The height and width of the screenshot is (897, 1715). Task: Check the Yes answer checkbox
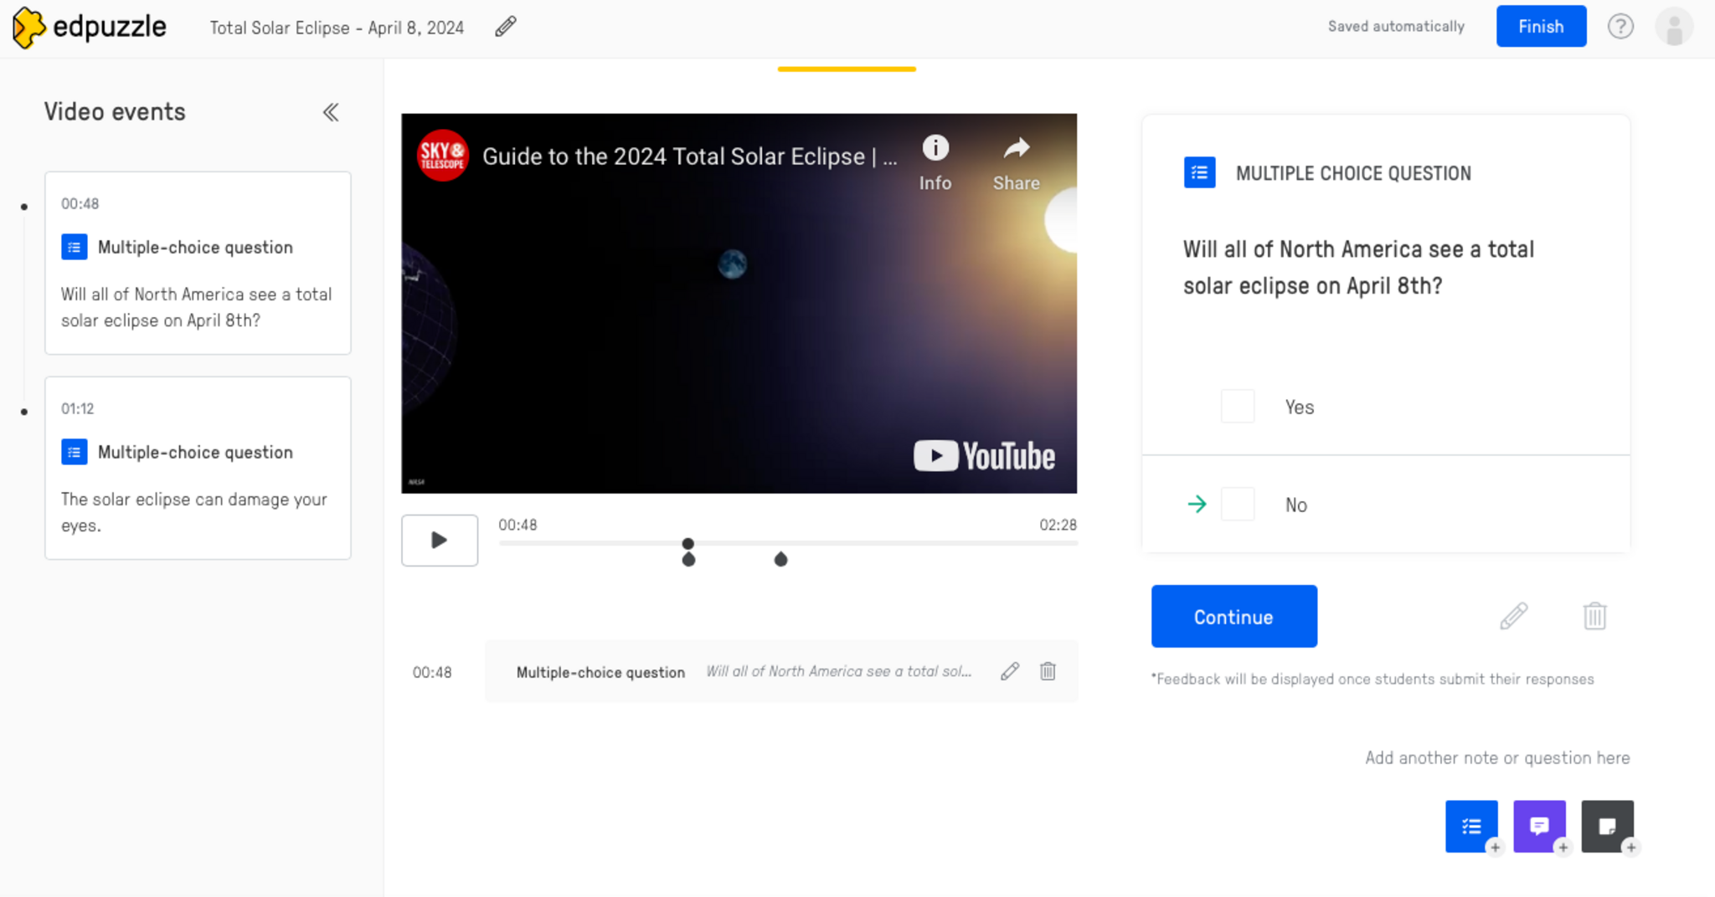(x=1237, y=407)
